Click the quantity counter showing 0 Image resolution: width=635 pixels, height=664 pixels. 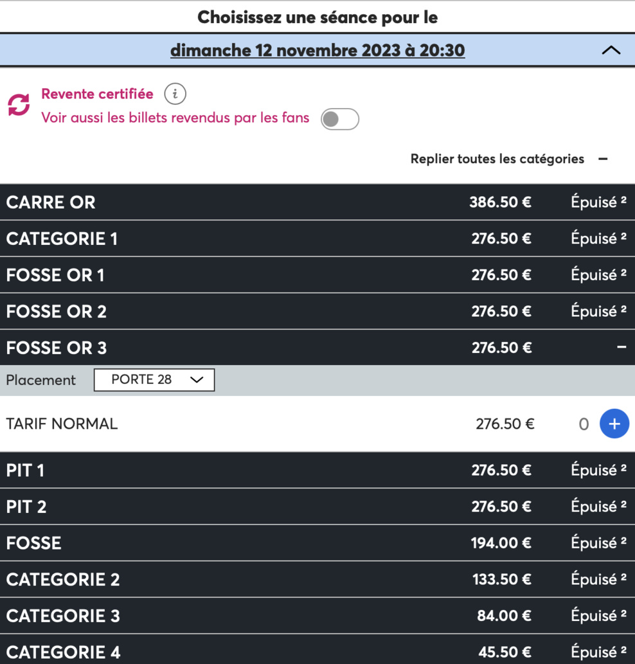click(584, 424)
